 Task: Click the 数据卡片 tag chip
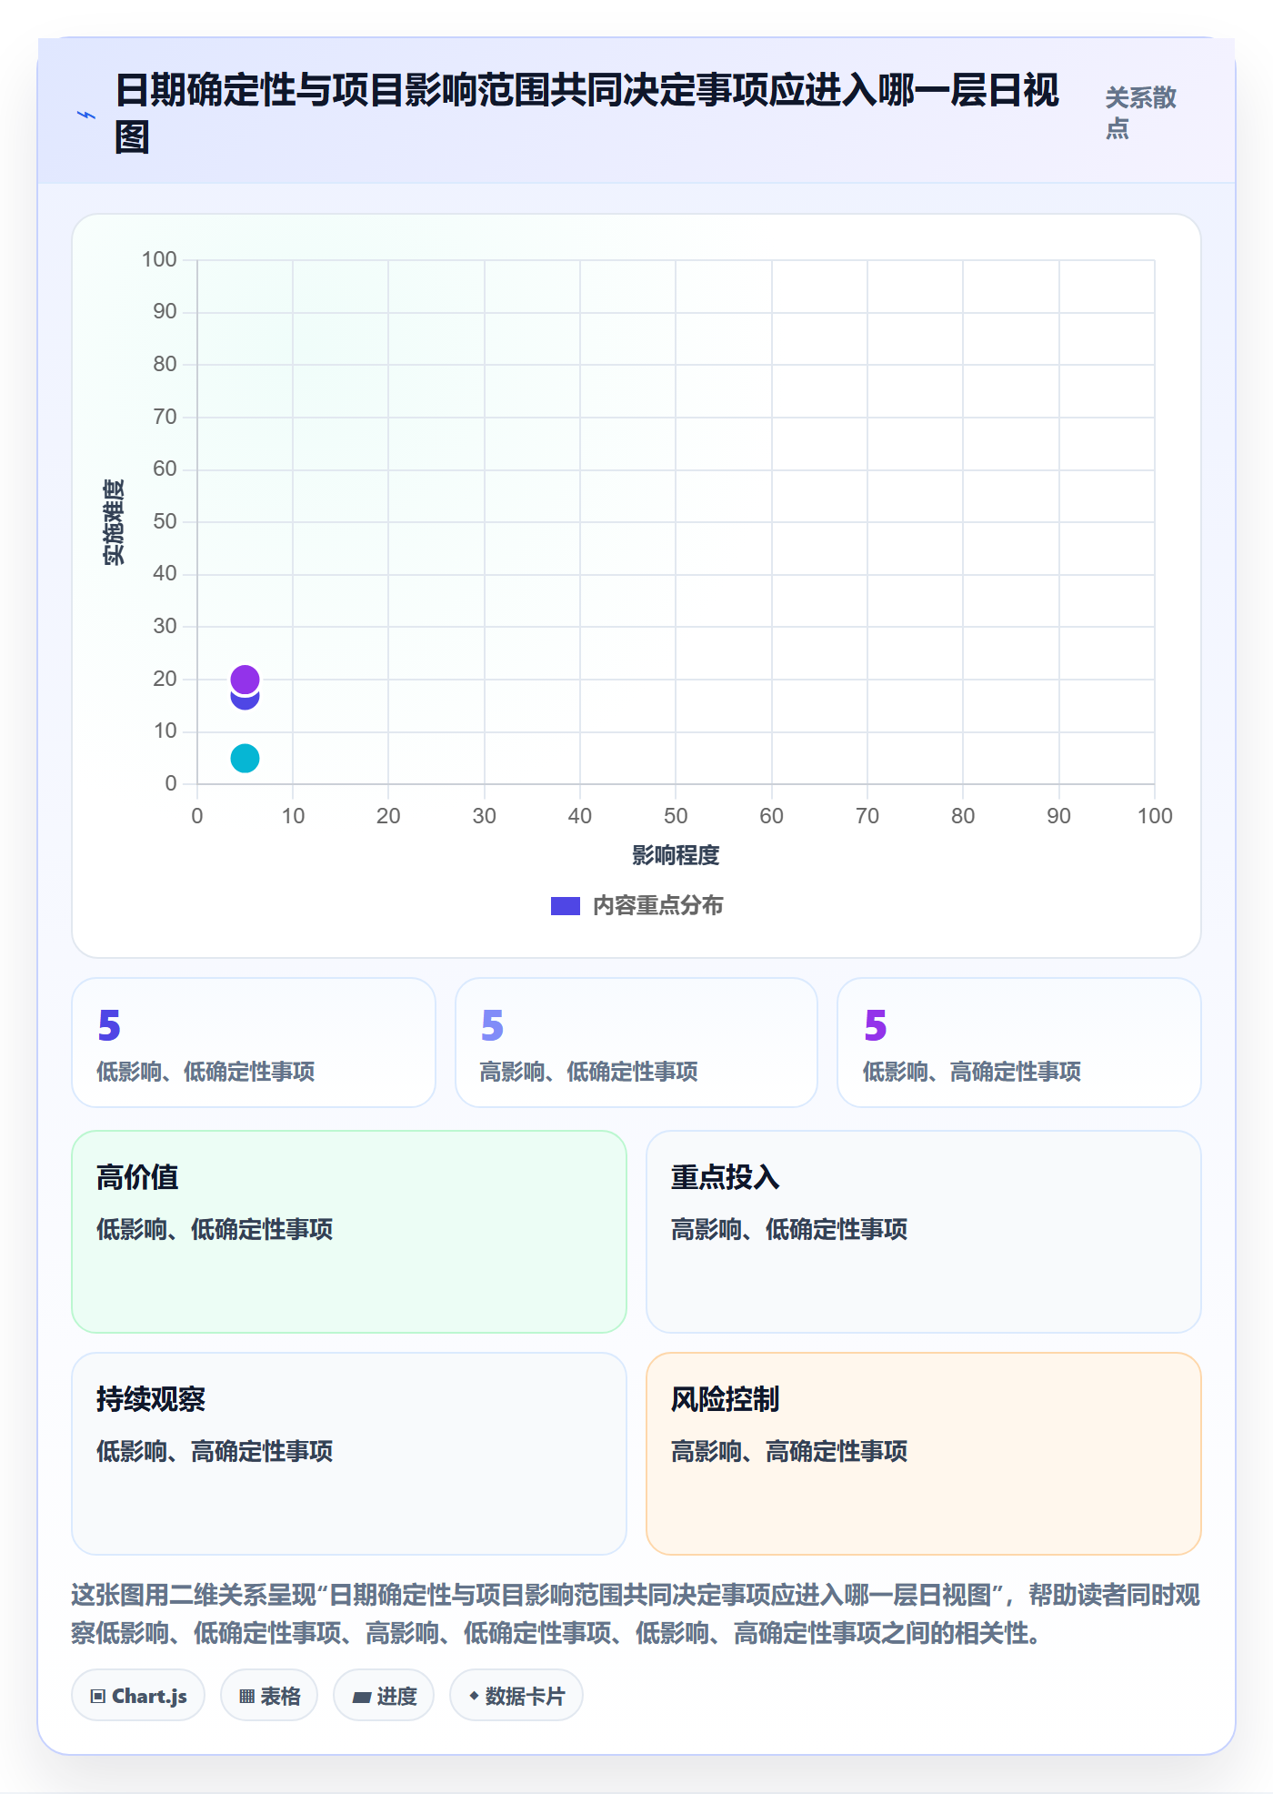(516, 1696)
